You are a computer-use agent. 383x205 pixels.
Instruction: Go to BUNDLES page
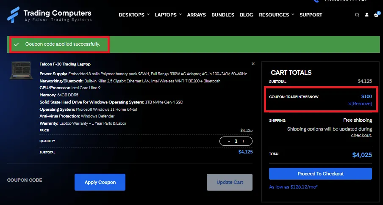(x=223, y=15)
